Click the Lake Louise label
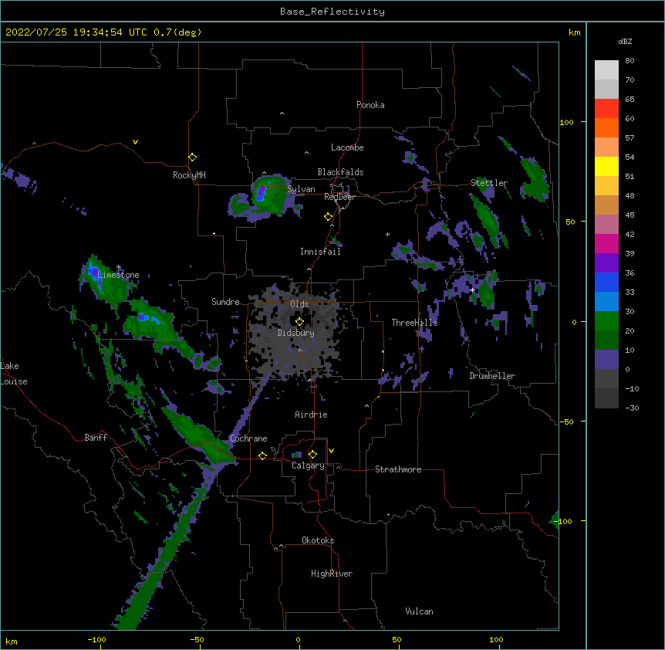 pyautogui.click(x=14, y=374)
